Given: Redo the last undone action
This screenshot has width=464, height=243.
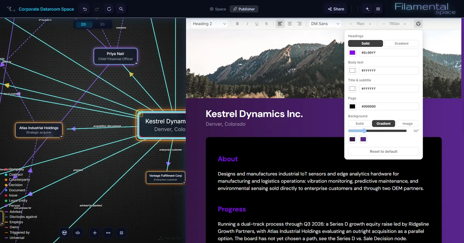Looking at the screenshot, I should (x=97, y=9).
